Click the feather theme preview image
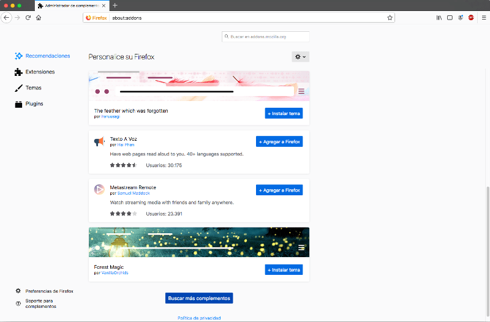Image resolution: width=490 pixels, height=322 pixels. (199, 86)
